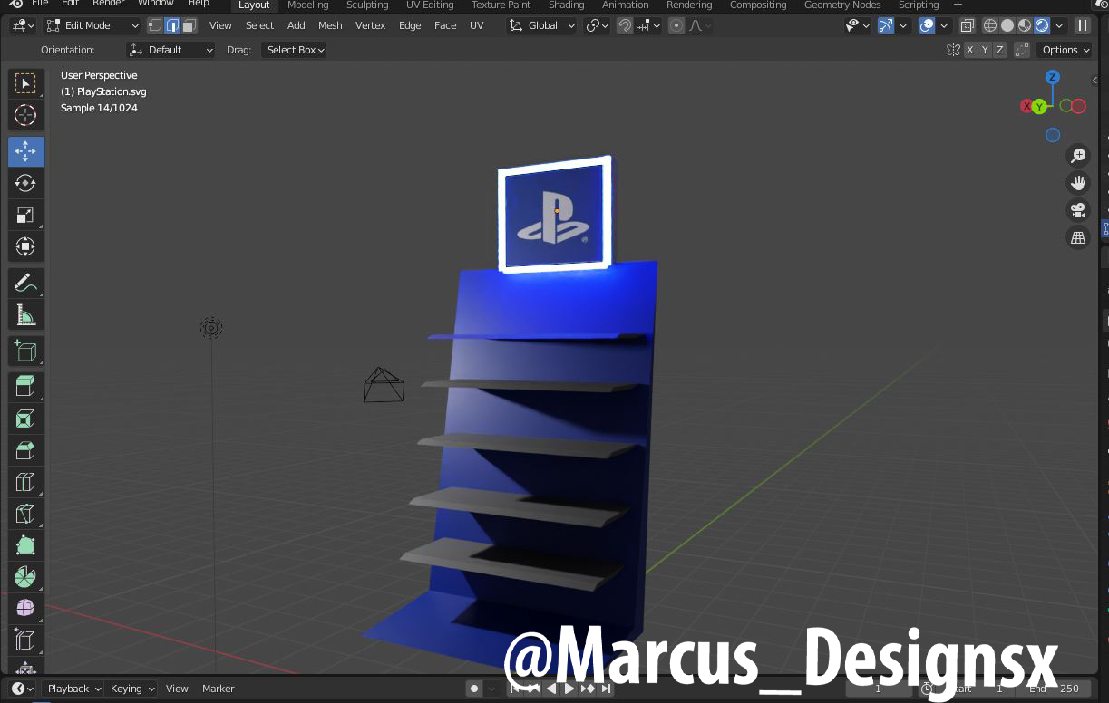
Task: Open the Edit Mode dropdown
Action: pyautogui.click(x=93, y=25)
